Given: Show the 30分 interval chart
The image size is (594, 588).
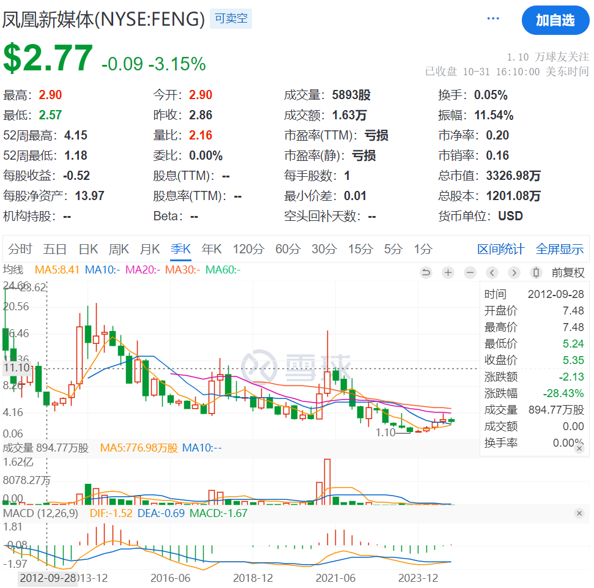Looking at the screenshot, I should [x=324, y=249].
